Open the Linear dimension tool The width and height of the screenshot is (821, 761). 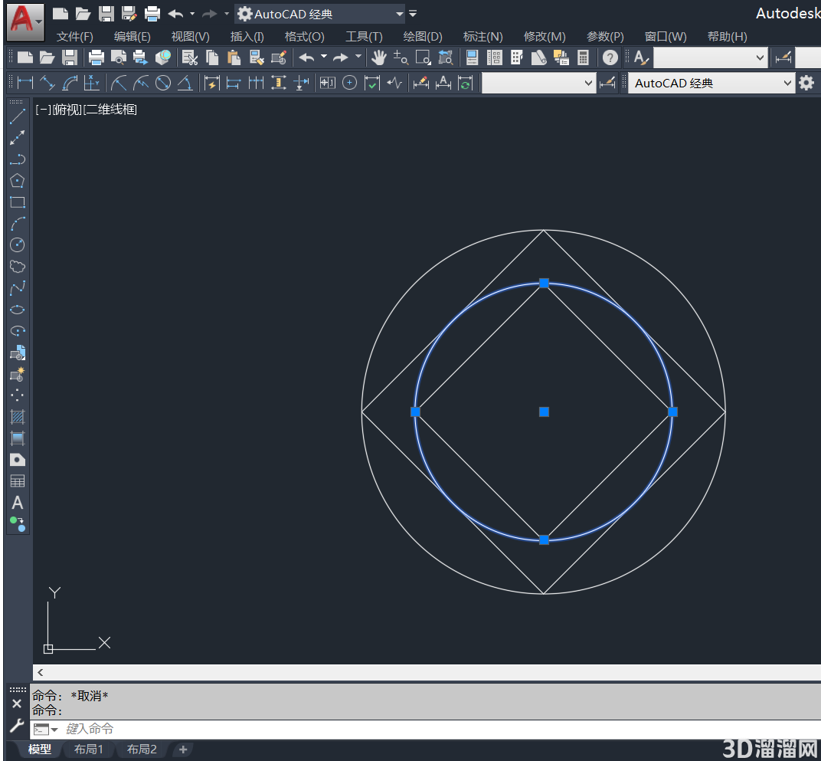point(25,83)
